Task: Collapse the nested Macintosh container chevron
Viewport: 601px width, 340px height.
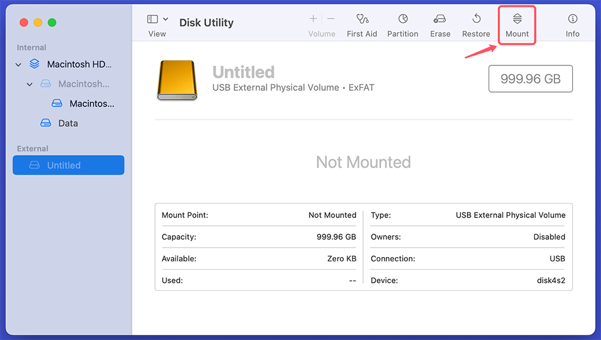Action: coord(29,85)
